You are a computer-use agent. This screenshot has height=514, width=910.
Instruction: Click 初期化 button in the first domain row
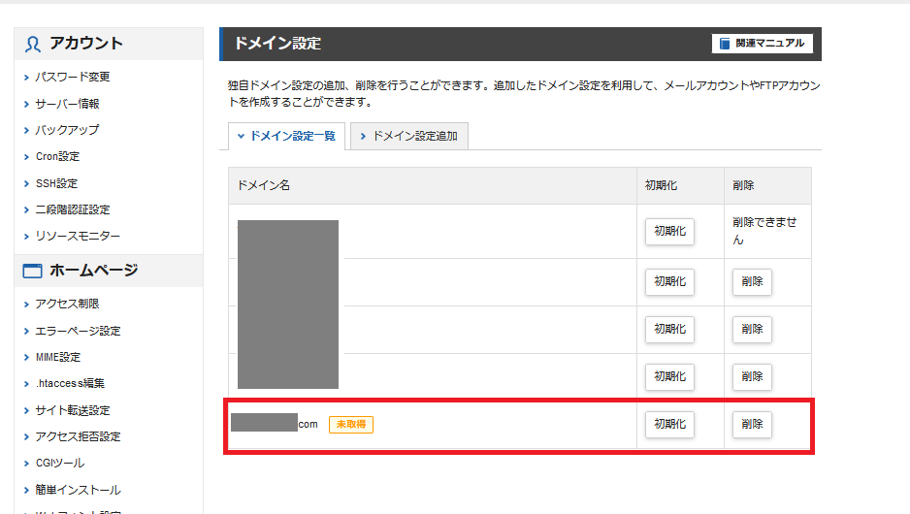(669, 232)
